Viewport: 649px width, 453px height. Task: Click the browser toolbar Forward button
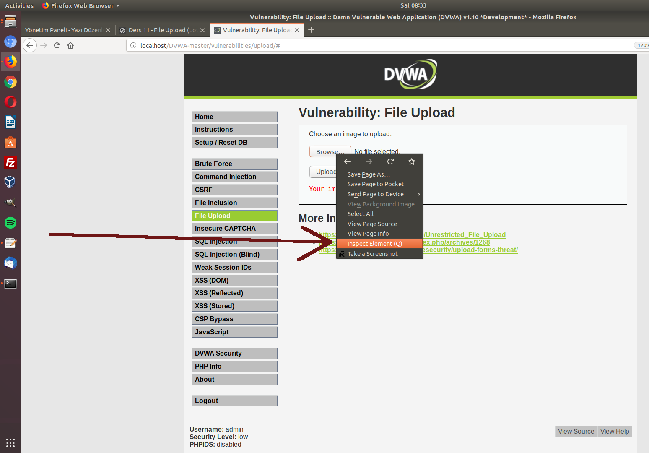coord(44,45)
